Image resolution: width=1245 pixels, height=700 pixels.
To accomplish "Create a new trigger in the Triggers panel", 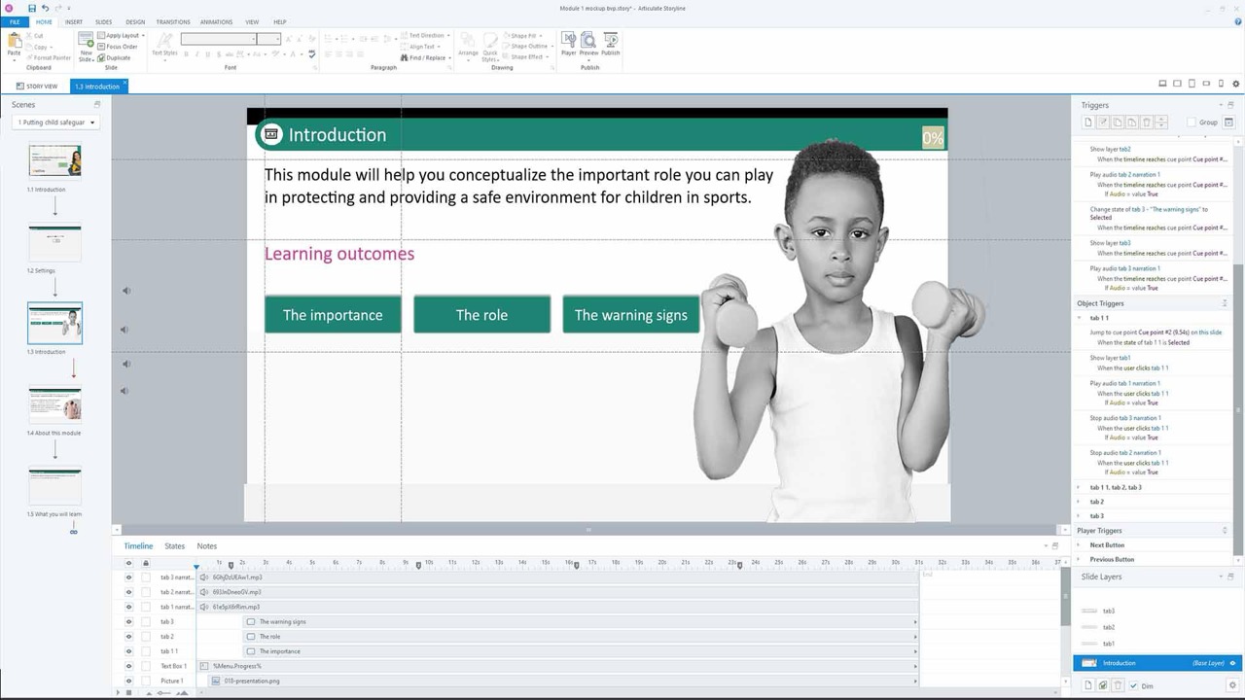I will click(1087, 122).
